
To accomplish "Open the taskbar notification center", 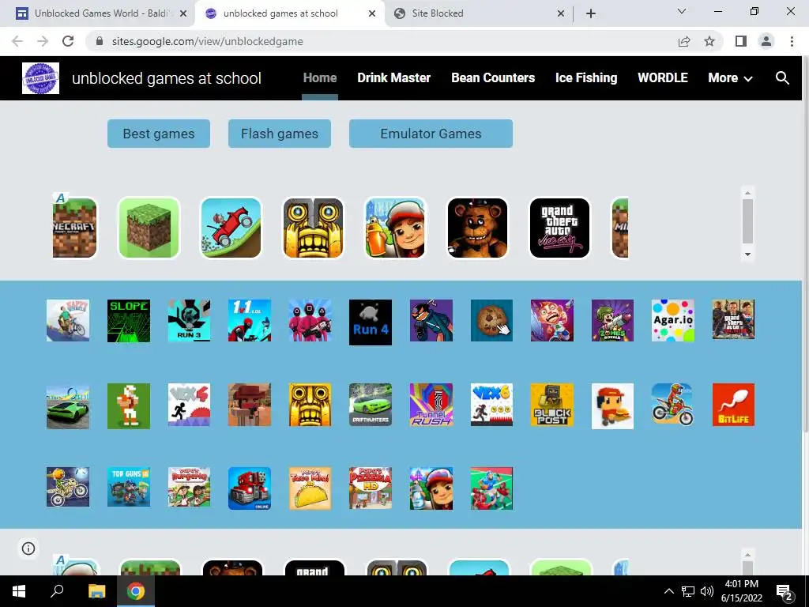I will point(784,591).
